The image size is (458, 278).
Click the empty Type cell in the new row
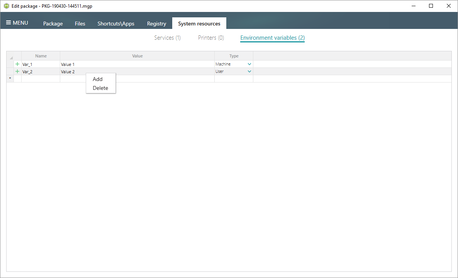pyautogui.click(x=234, y=79)
